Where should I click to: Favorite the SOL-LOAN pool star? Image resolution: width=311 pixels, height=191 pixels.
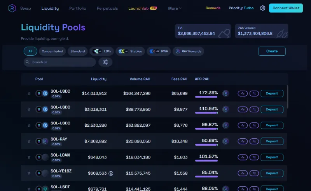(x=29, y=157)
